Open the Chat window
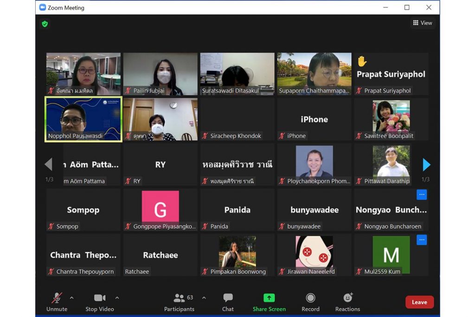475x317 pixels. tap(228, 302)
